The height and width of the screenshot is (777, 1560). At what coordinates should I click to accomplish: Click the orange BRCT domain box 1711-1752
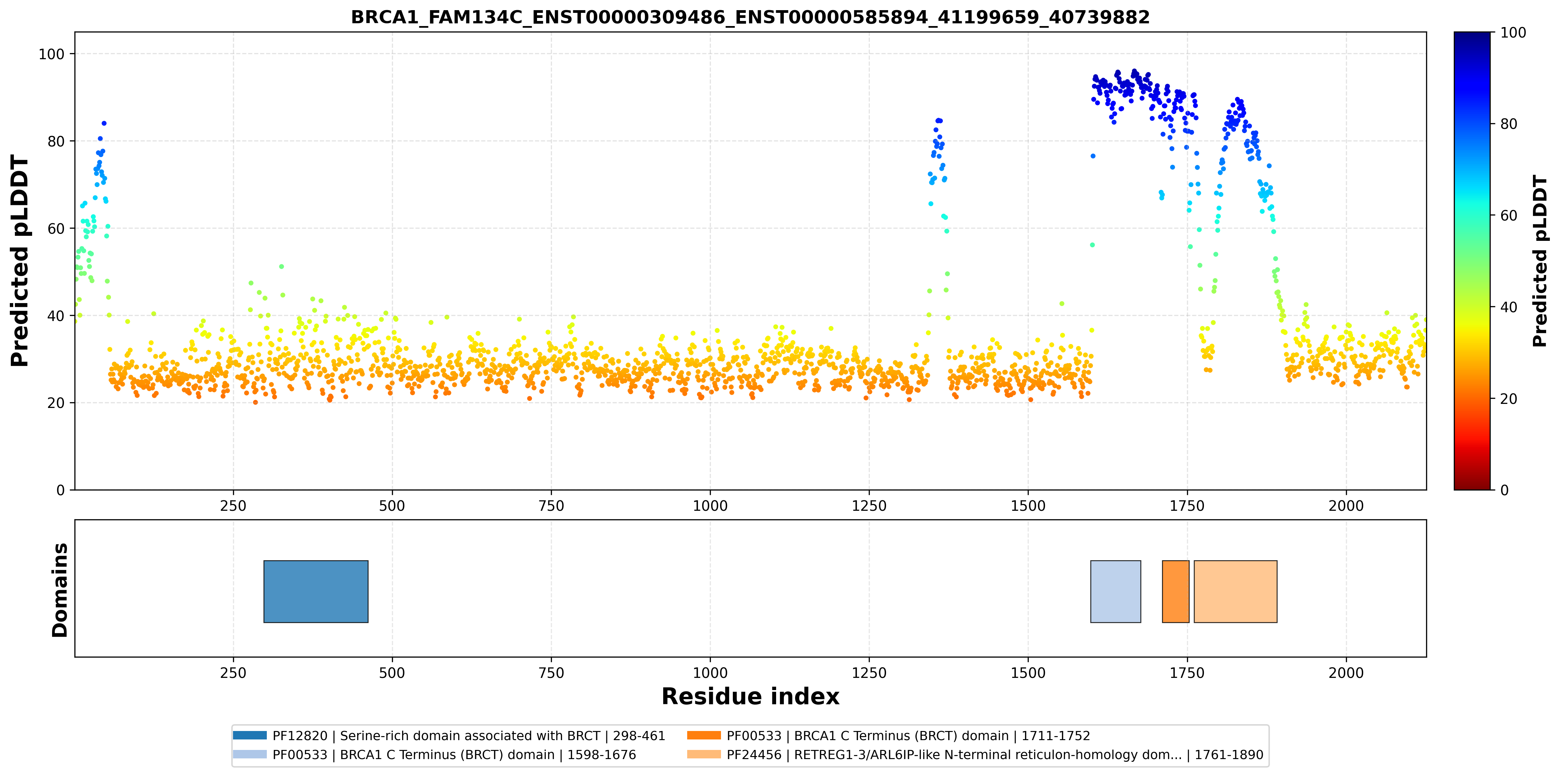point(1175,592)
